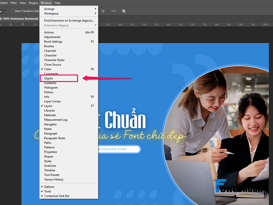The height and width of the screenshot is (205, 273).
Task: Open the Filter menu
Action: click(14, 3)
